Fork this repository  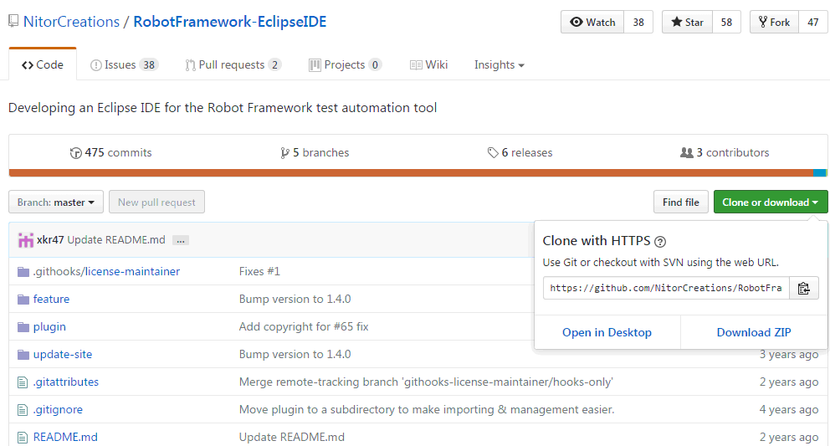click(774, 23)
